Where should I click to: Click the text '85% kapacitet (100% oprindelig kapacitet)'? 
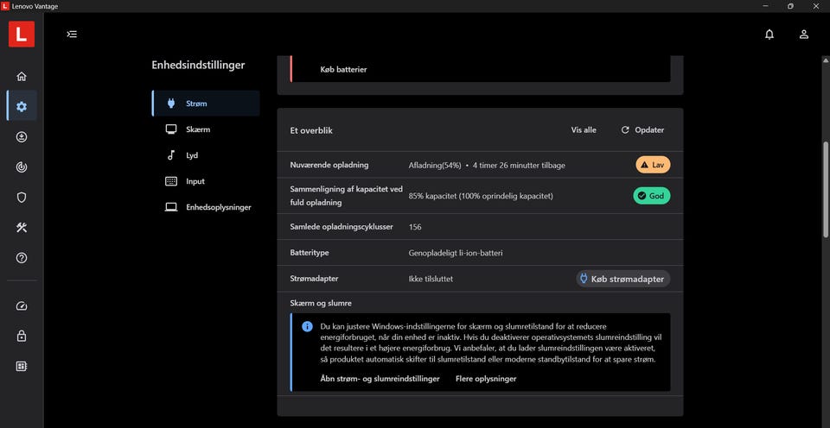tap(481, 196)
